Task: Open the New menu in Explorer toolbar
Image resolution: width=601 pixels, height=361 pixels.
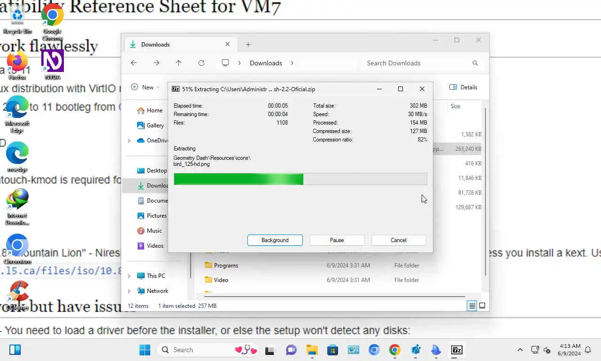Action: point(145,87)
